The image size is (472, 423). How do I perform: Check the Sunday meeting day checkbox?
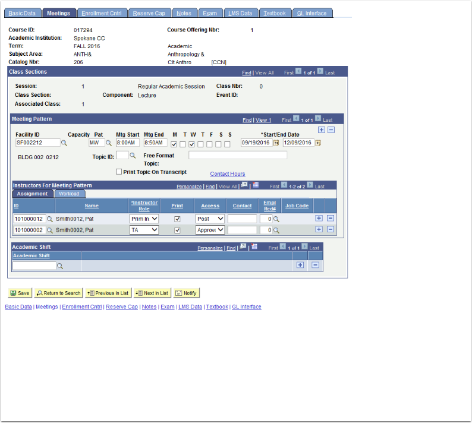[x=227, y=144]
